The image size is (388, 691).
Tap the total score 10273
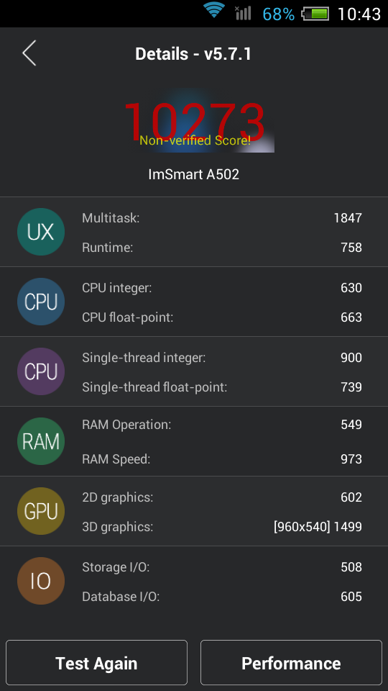click(x=194, y=120)
